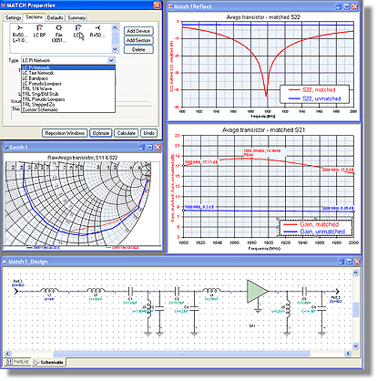
Task: Click 'Raw Avago transistor, S11 & S22' Smith chart title
Action: pyautogui.click(x=82, y=158)
